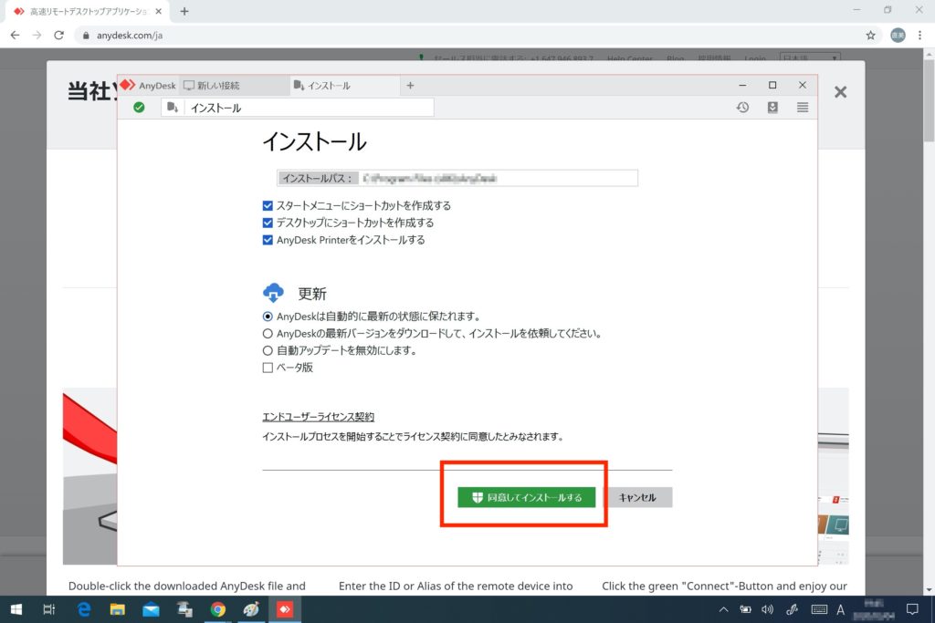The image size is (935, 623).
Task: Close the website overlay with X
Action: click(840, 92)
